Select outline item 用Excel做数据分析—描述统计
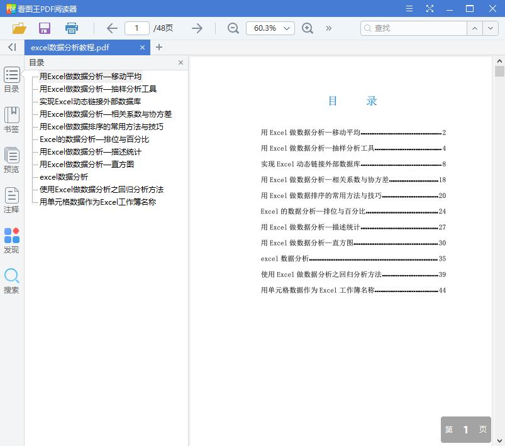 (90, 152)
